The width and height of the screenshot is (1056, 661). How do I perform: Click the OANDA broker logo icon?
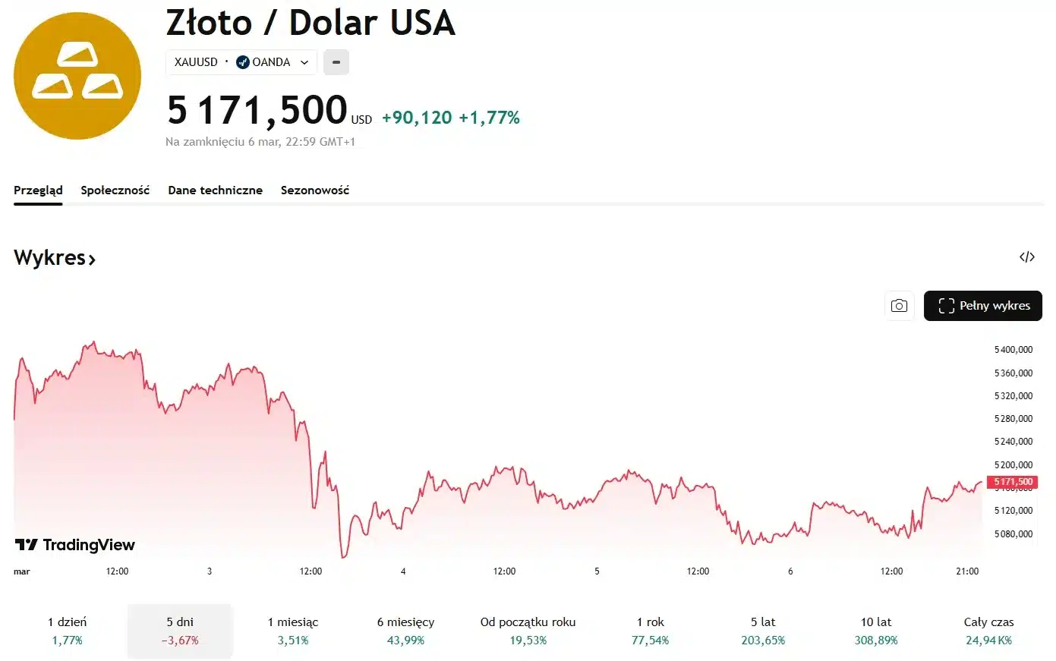243,62
